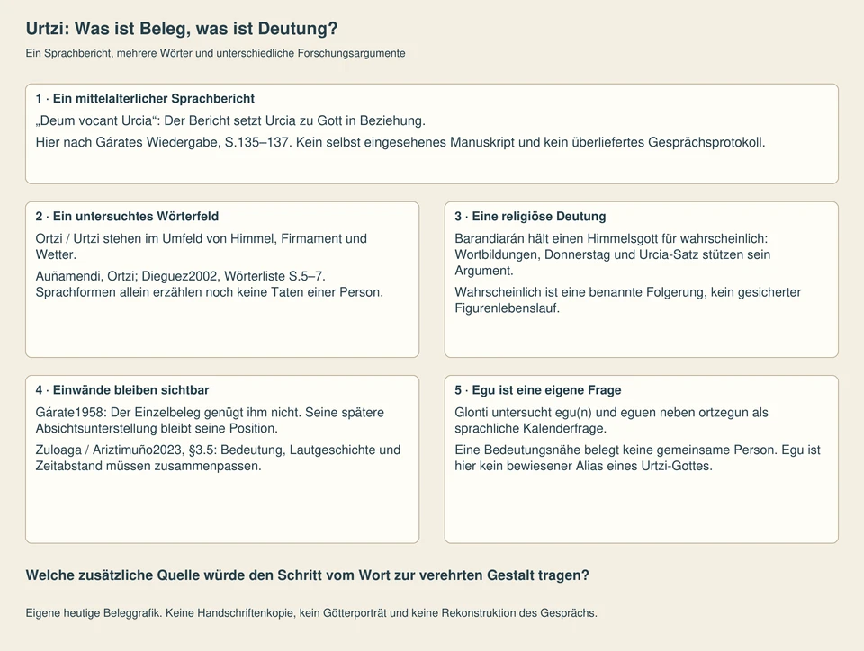Image resolution: width=864 pixels, height=651 pixels.
Task: Click the paragraph starting "Glonti untersucht egu(n)"
Action: (x=611, y=421)
